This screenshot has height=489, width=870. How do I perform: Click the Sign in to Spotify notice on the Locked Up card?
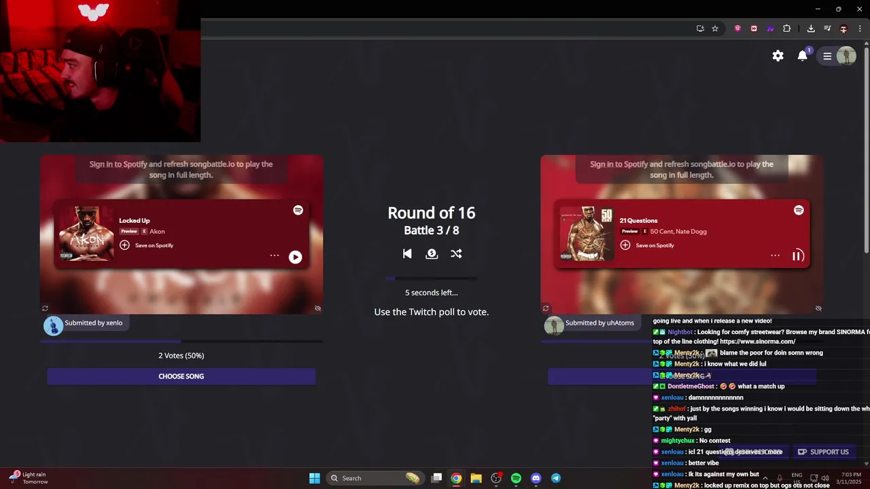coord(181,169)
